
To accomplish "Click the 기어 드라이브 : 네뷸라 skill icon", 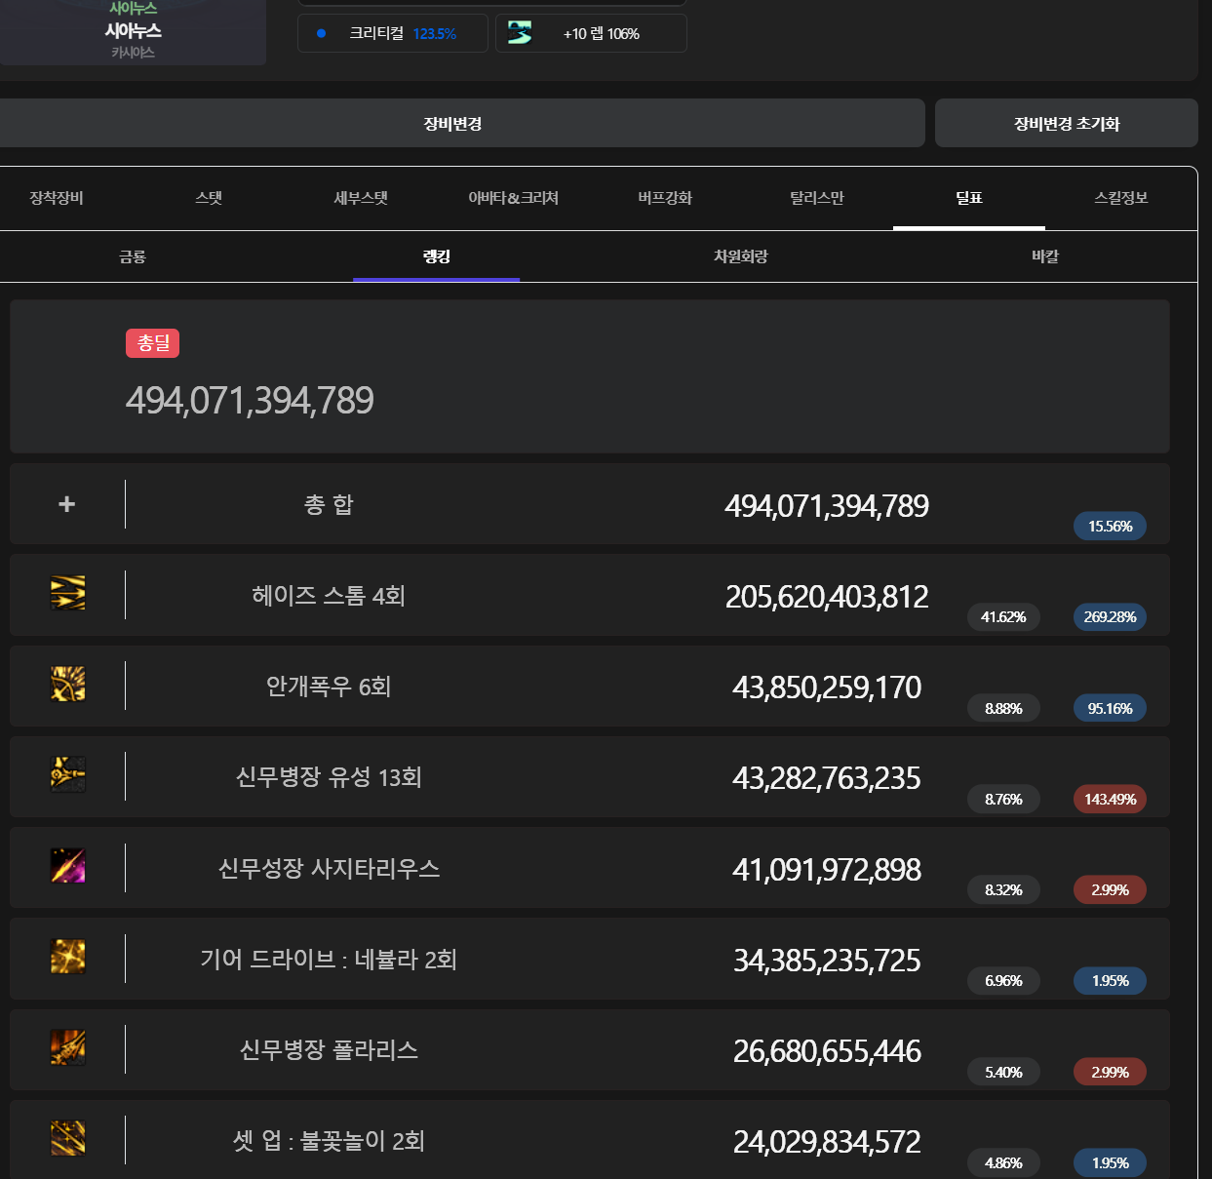I will (67, 958).
